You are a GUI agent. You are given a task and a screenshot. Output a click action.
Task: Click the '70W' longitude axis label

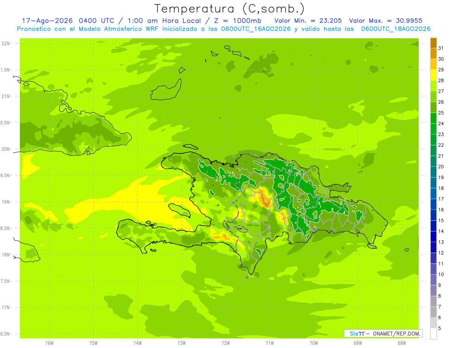pyautogui.click(x=313, y=343)
